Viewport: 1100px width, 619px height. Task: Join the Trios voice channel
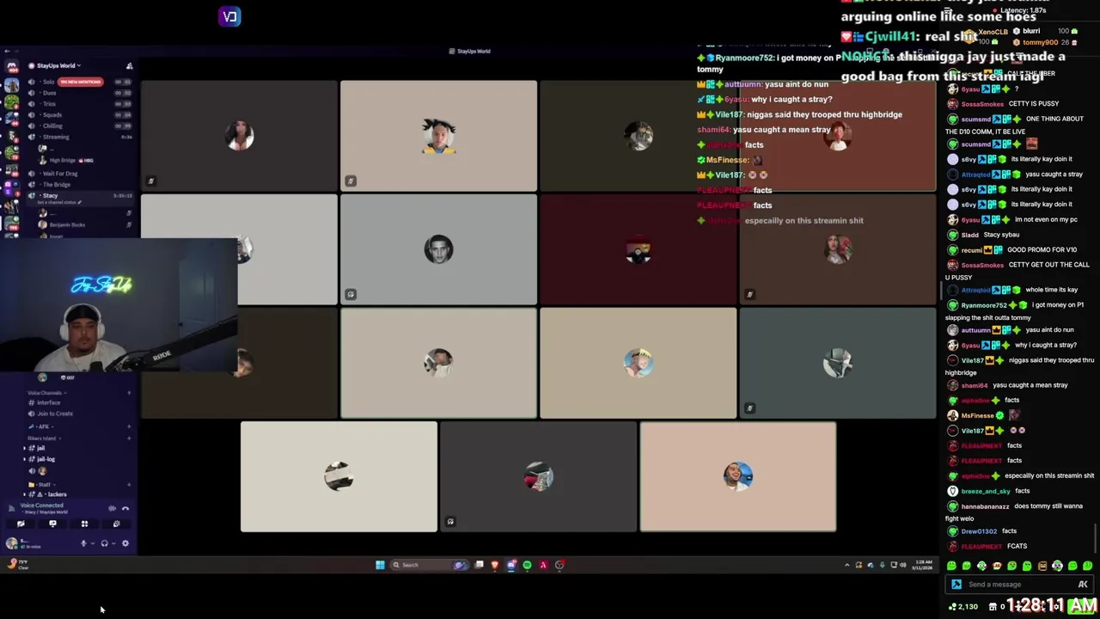(49, 104)
